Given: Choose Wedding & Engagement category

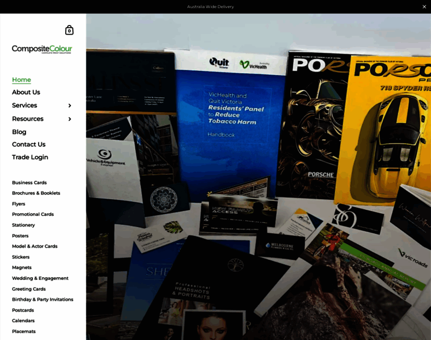Looking at the screenshot, I should tap(40, 278).
